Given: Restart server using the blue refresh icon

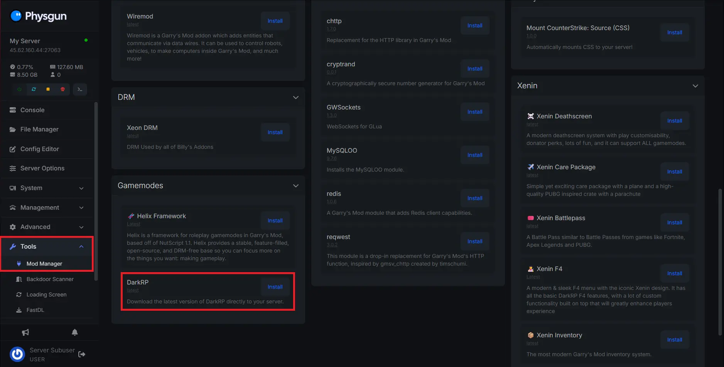Looking at the screenshot, I should [34, 89].
